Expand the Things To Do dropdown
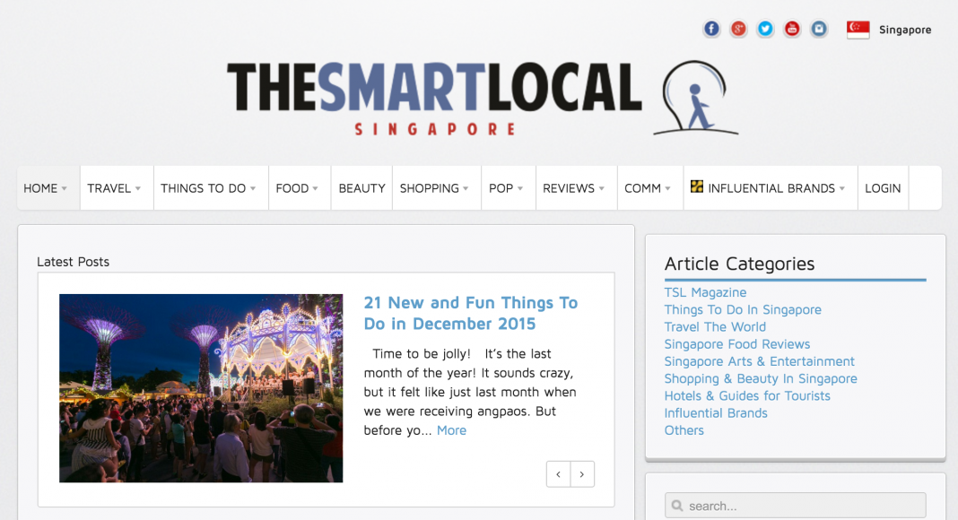This screenshot has width=958, height=520. point(211,188)
